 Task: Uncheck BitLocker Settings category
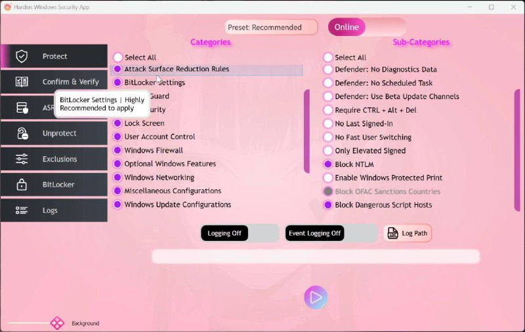pos(117,83)
